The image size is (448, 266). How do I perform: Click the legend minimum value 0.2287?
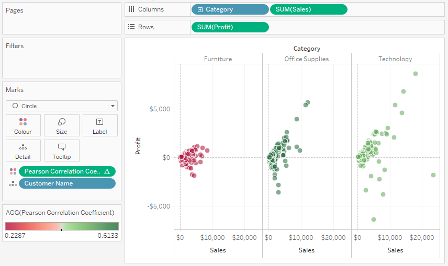point(15,236)
